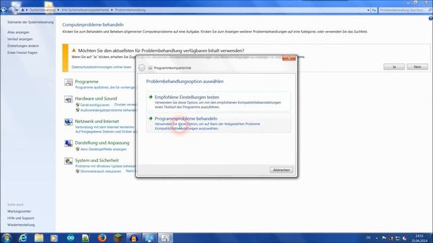Viewport: 433px width, 243px height.
Task: Open 'Stromverbrauch reduzieren' link
Action: [101, 171]
